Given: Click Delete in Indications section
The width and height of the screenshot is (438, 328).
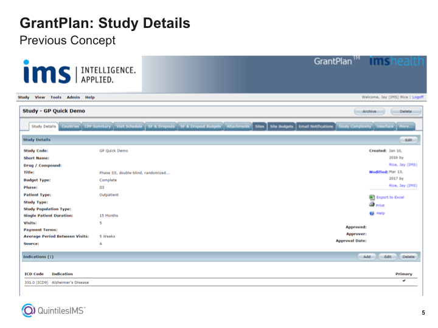Looking at the screenshot, I should [408, 256].
